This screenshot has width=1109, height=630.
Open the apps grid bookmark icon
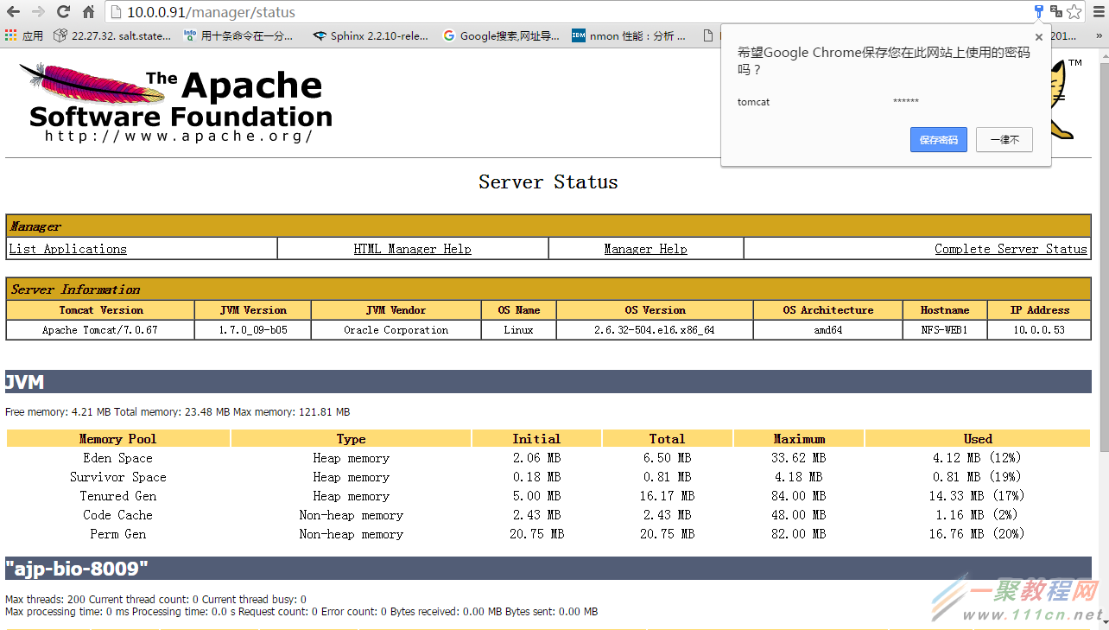tap(10, 35)
